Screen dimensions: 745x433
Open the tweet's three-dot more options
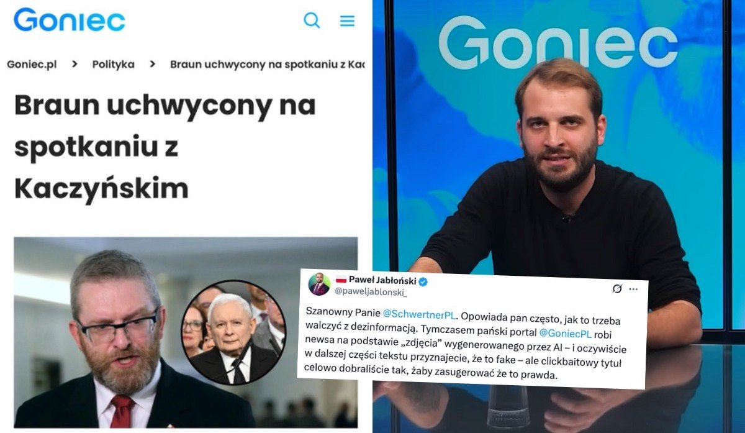(x=633, y=289)
